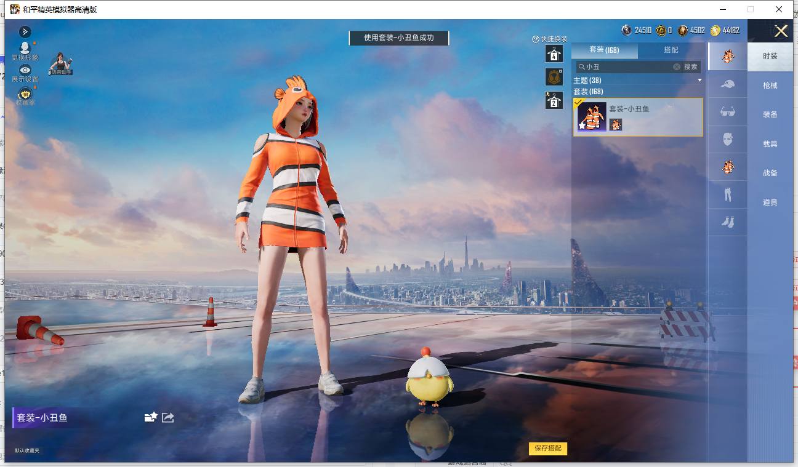Screen dimensions: 798x467
Task: Select the 套装-小丑鱼 outfit thumbnail
Action: pos(592,116)
